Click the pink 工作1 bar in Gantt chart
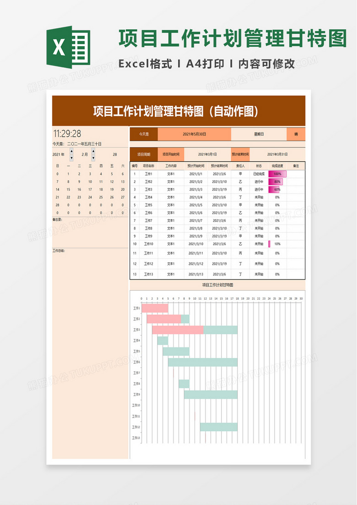Viewport: 357px width, 505px height. 155,308
